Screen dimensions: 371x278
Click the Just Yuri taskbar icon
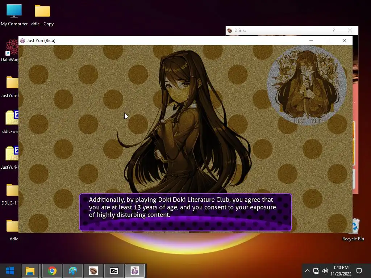click(135, 271)
